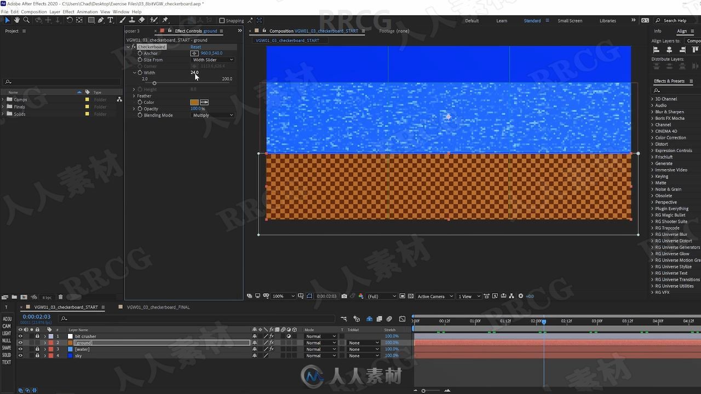Select the Brush tool

tap(123, 20)
